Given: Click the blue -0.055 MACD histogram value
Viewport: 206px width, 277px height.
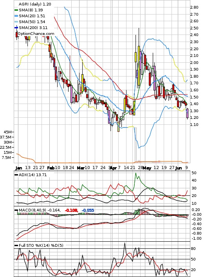Looking at the screenshot, I should (88, 210).
